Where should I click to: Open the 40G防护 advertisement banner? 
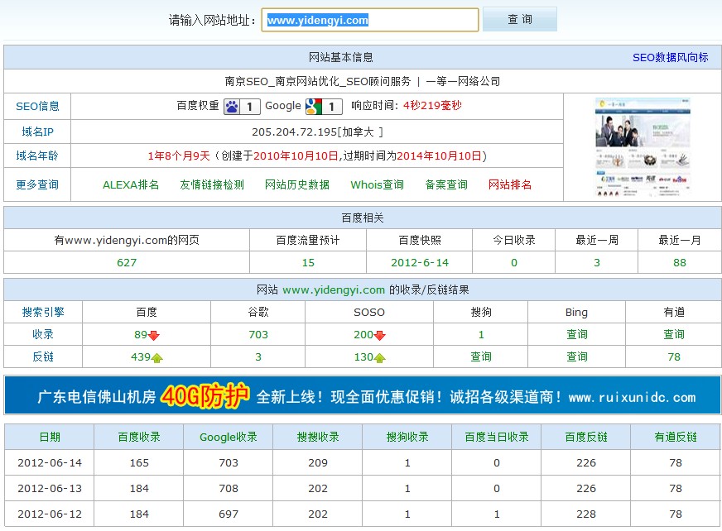click(x=363, y=395)
